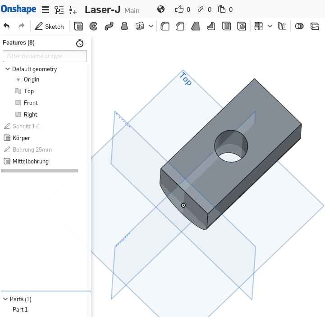Select the Chamfer tool
The height and width of the screenshot is (317, 325).
click(x=180, y=27)
